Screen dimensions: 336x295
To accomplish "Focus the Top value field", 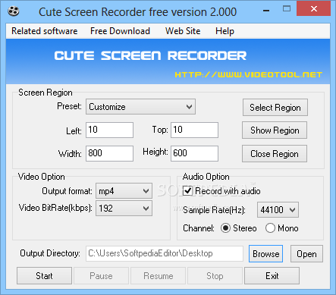I will [194, 130].
